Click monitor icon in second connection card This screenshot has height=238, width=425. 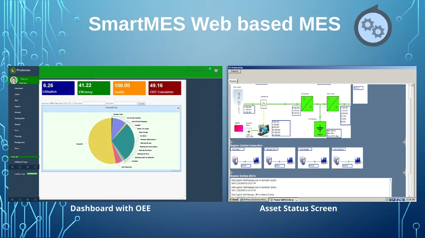click(x=290, y=161)
